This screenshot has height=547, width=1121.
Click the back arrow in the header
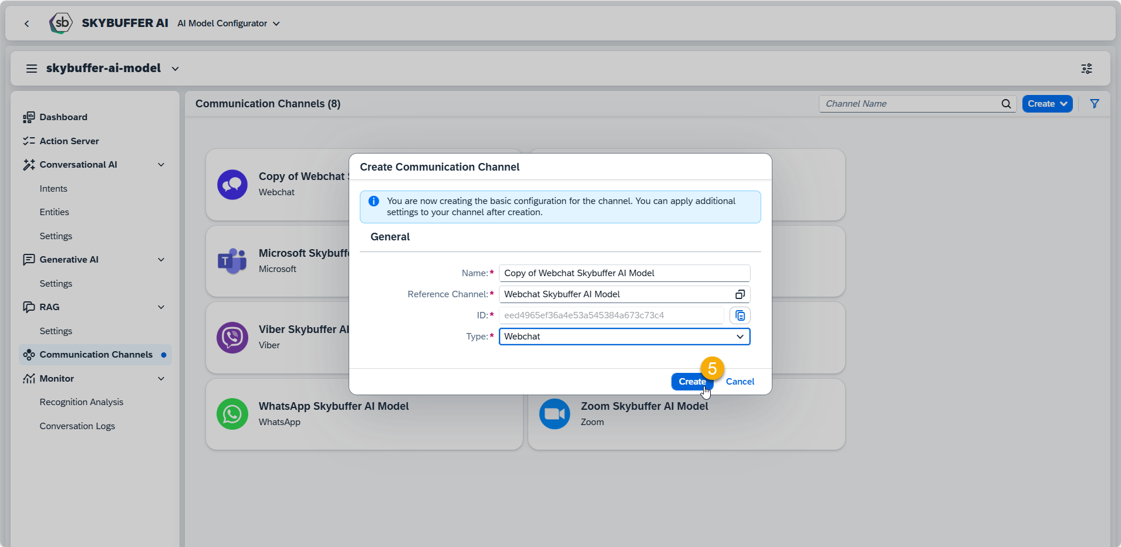[26, 23]
